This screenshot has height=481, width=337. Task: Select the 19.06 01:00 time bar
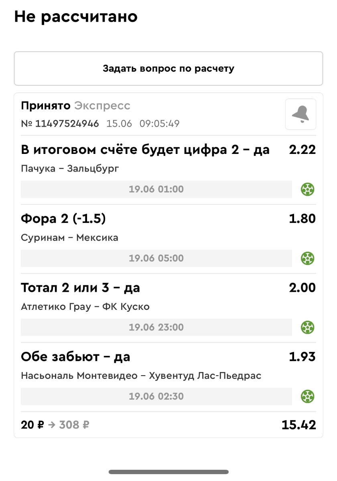tap(156, 189)
